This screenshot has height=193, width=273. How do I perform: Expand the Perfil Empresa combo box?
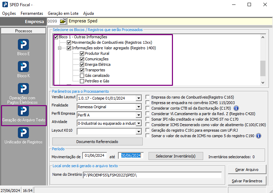(139, 115)
